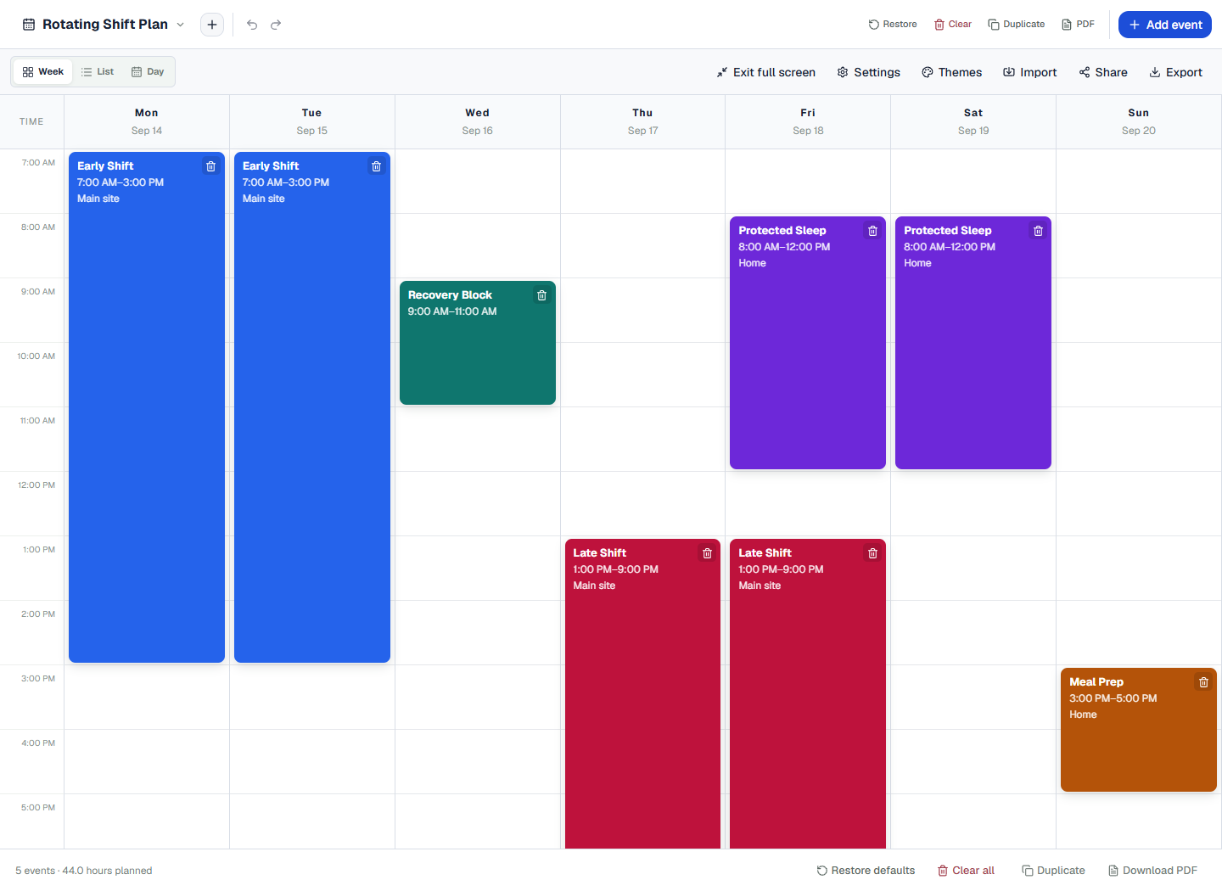Open the Recovery Block event on Wednesday
The height and width of the screenshot is (891, 1222).
[478, 343]
